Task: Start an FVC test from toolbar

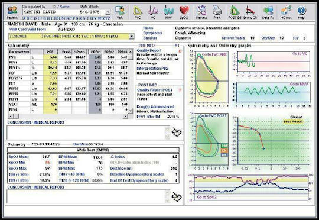Action: coord(138,12)
